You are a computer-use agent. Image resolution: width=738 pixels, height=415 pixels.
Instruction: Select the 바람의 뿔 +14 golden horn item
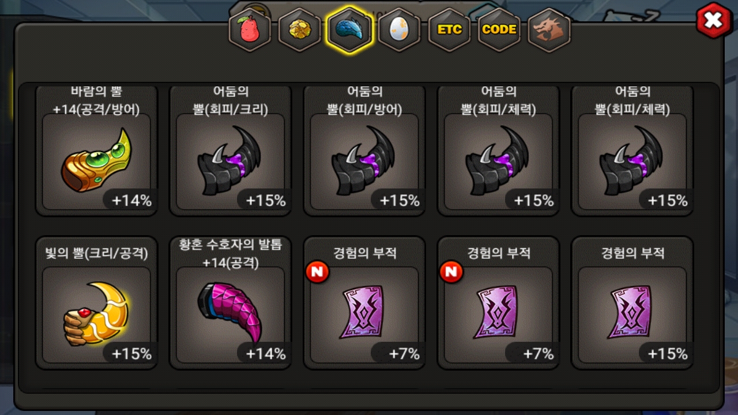tap(96, 150)
